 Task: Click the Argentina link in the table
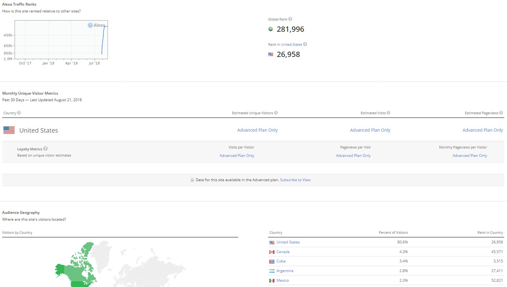[x=285, y=271]
